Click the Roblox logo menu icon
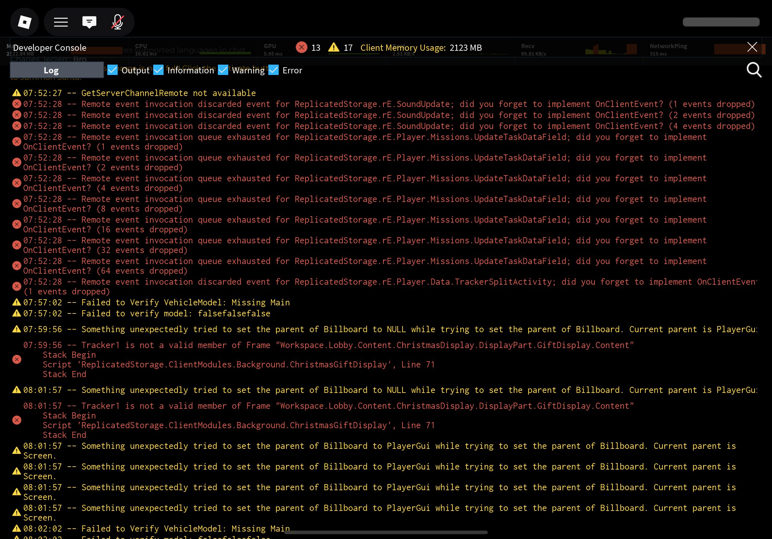The height and width of the screenshot is (539, 772). 25,22
